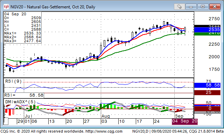Screen dimensions: 224x134
Task: Click the C= 2588 close value
Action: [22, 29]
